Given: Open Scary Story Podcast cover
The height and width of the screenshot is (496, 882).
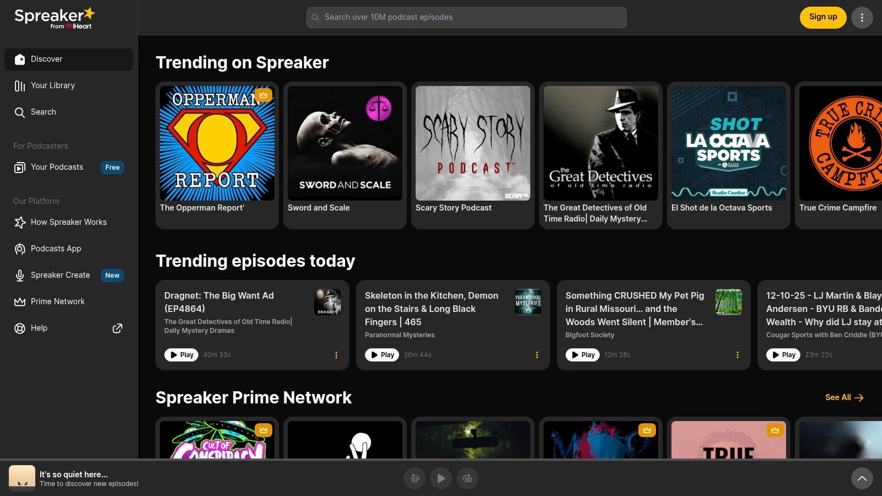Looking at the screenshot, I should [473, 143].
